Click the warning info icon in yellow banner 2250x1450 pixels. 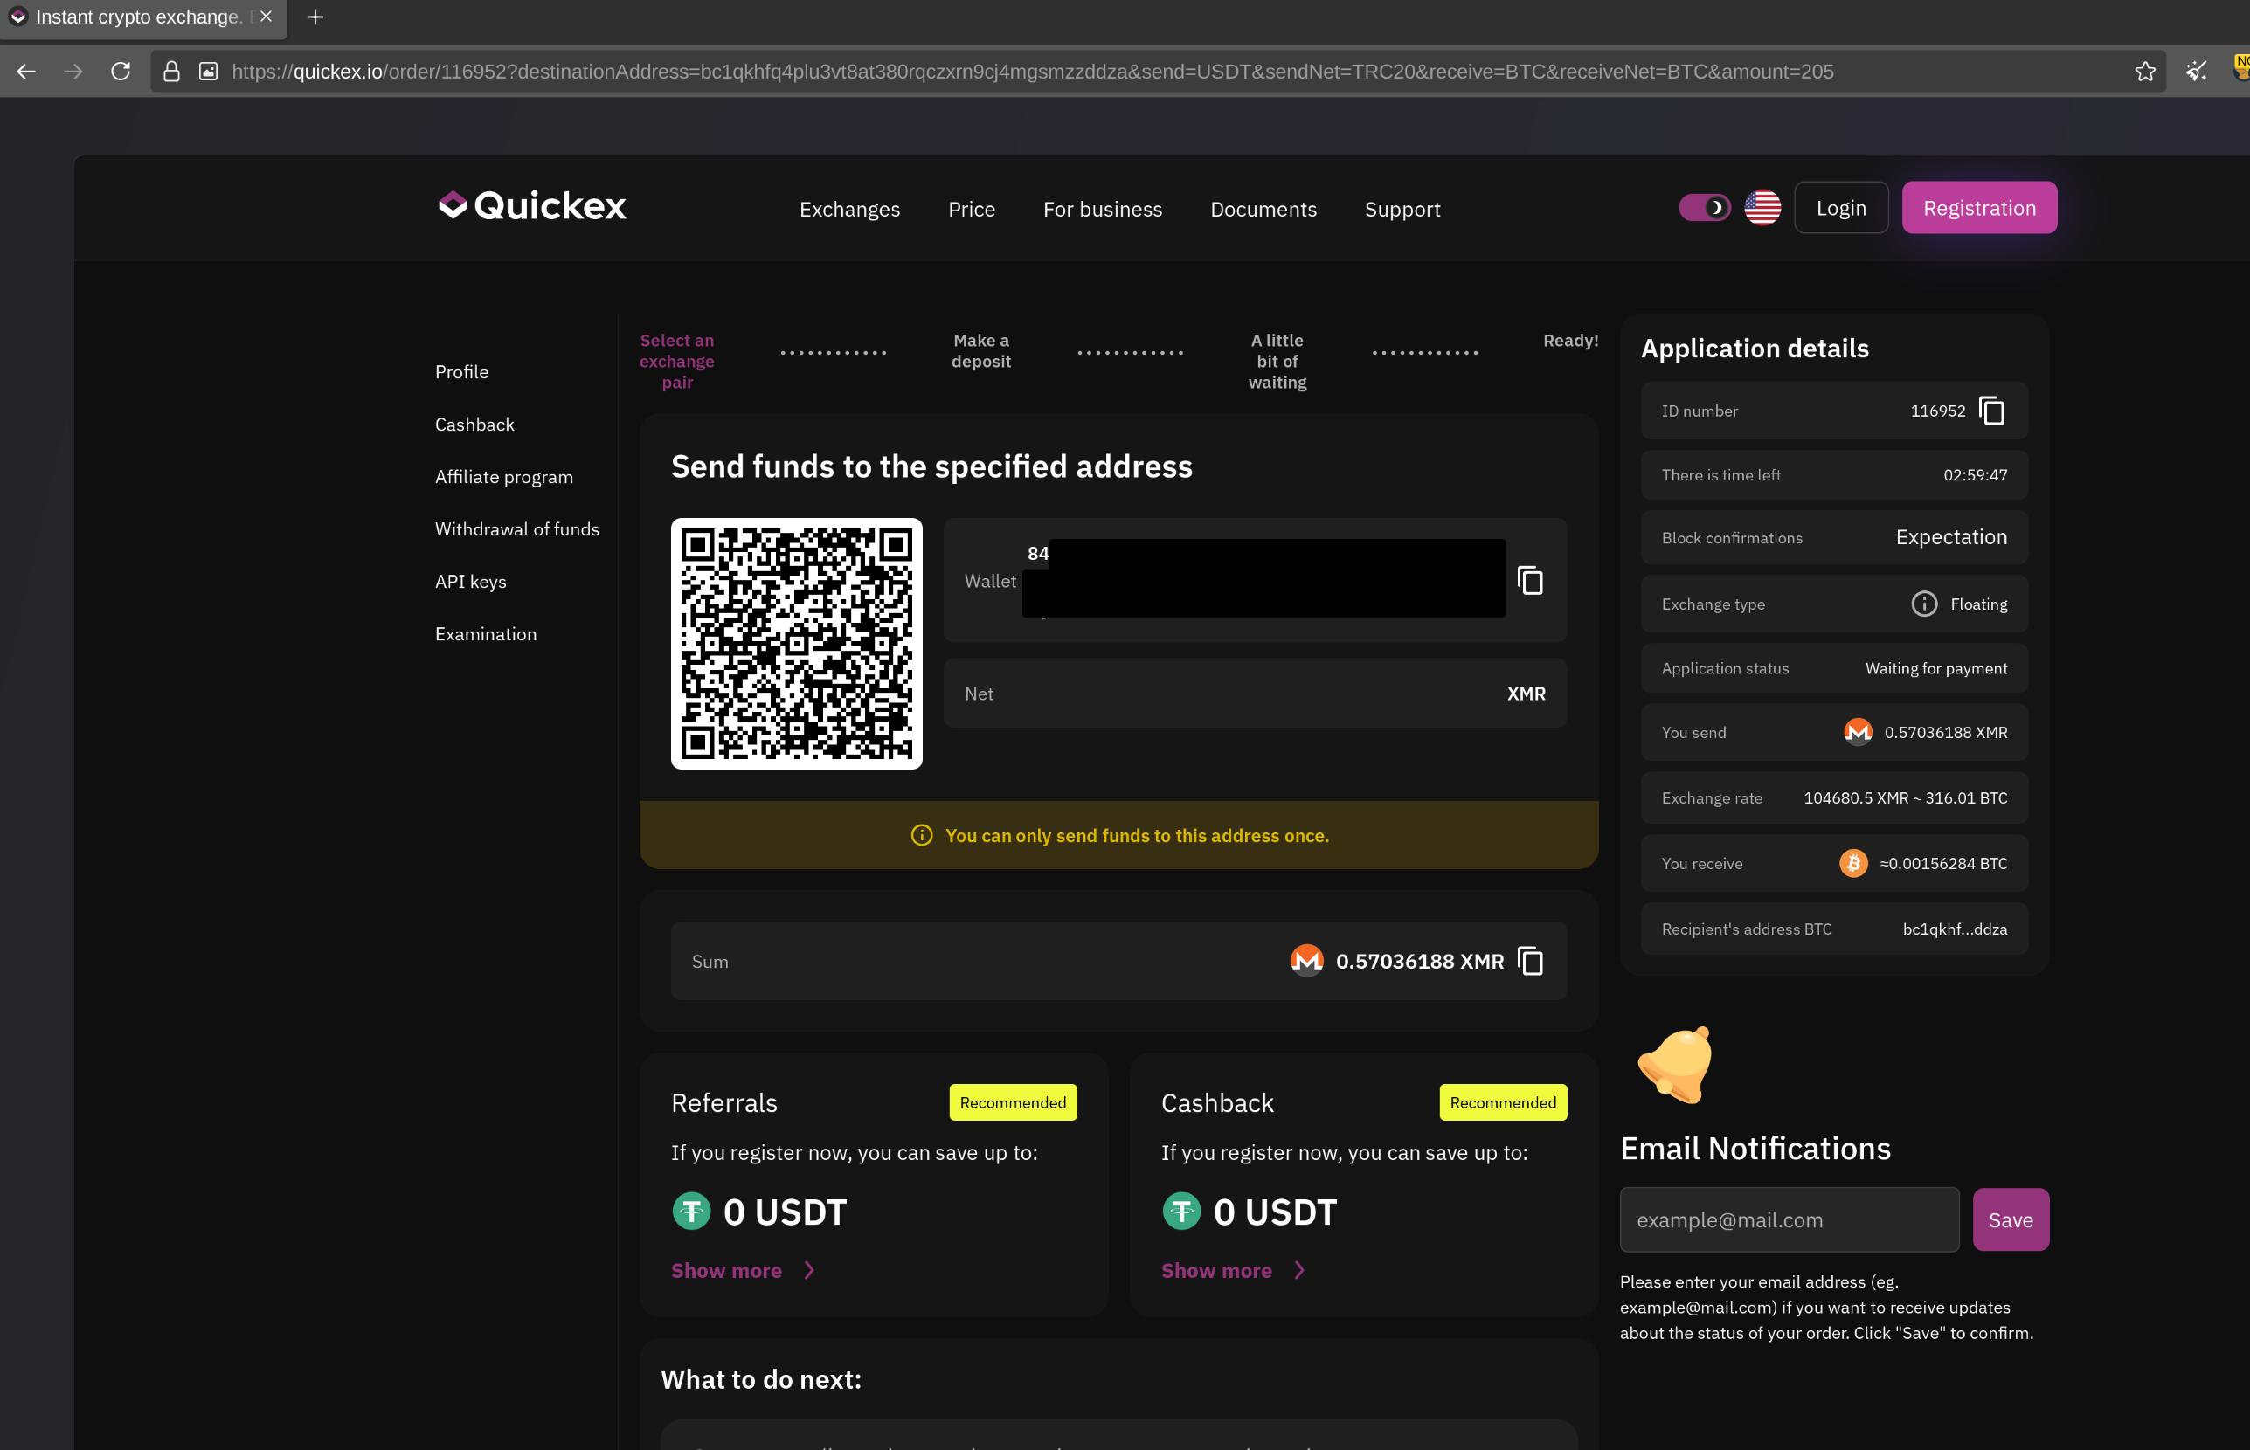(x=921, y=835)
